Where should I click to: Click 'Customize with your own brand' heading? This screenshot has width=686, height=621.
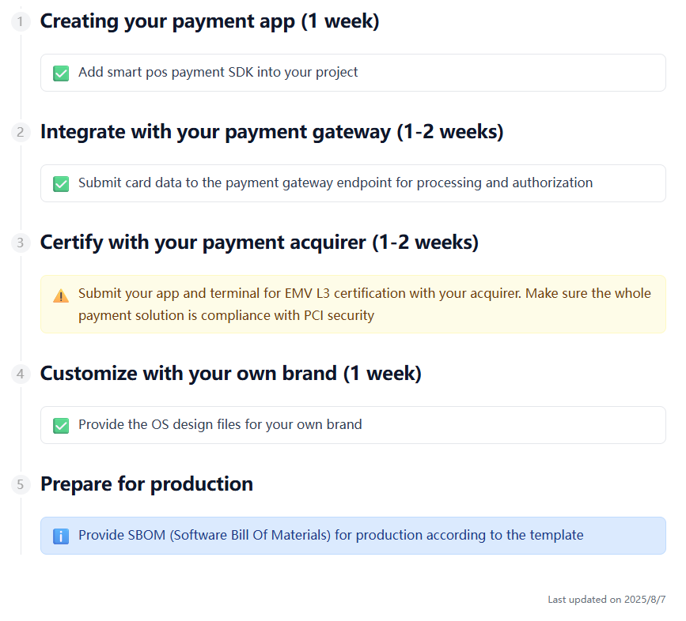point(230,374)
